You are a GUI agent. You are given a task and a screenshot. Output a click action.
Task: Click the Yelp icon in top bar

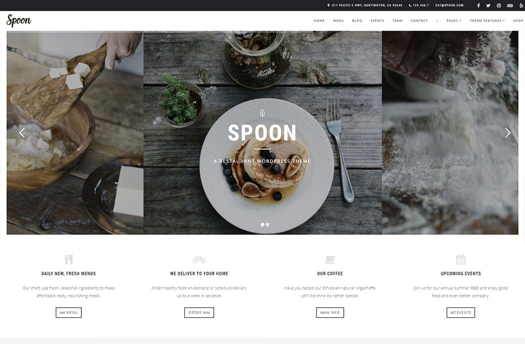[521, 5]
